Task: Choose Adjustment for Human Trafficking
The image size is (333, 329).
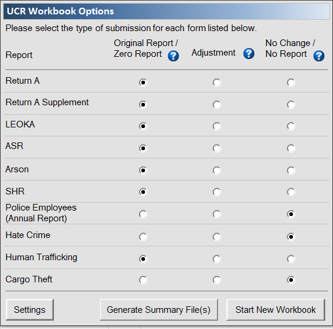Action: [x=217, y=259]
